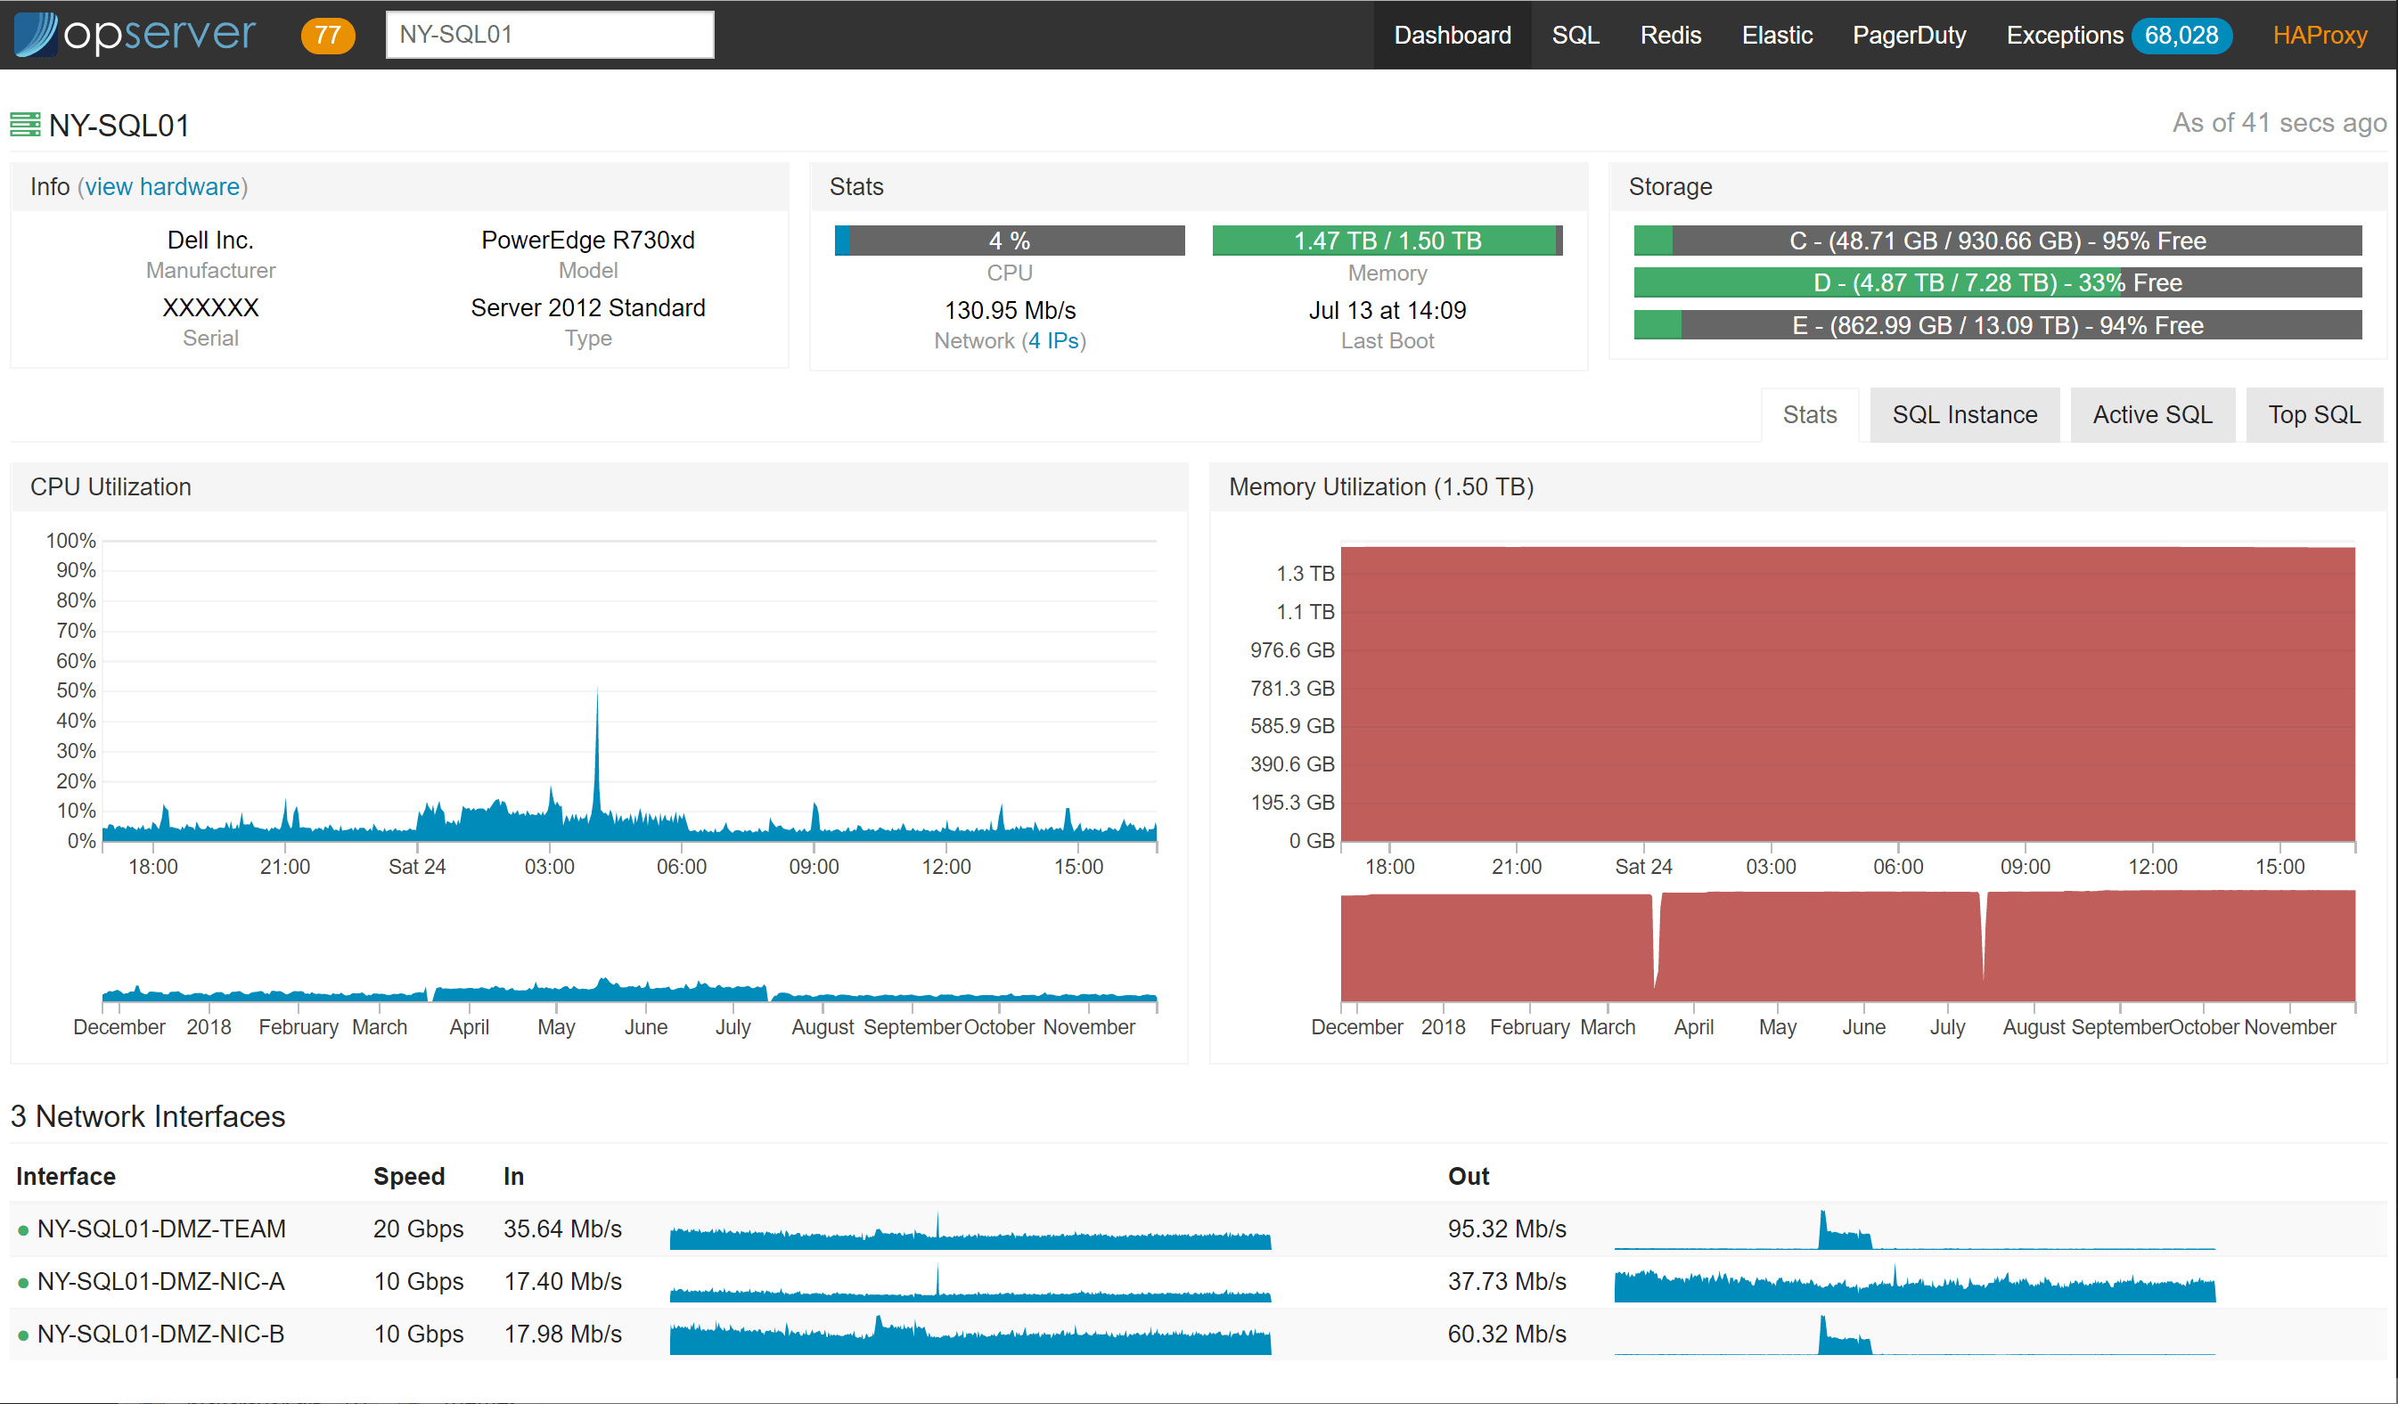Click the orange 77 alert badge
Viewport: 2398px width, 1404px height.
click(327, 36)
